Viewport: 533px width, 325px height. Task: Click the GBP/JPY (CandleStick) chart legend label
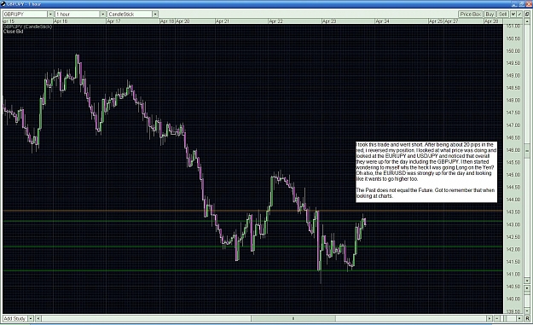pos(27,26)
